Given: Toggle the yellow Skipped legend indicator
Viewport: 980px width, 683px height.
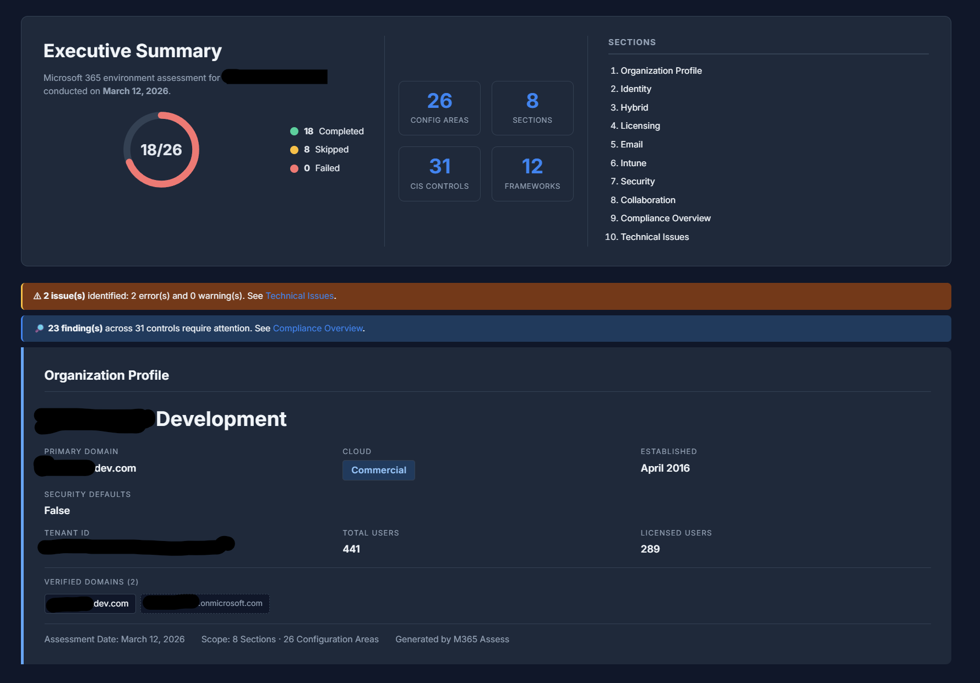Looking at the screenshot, I should 293,149.
